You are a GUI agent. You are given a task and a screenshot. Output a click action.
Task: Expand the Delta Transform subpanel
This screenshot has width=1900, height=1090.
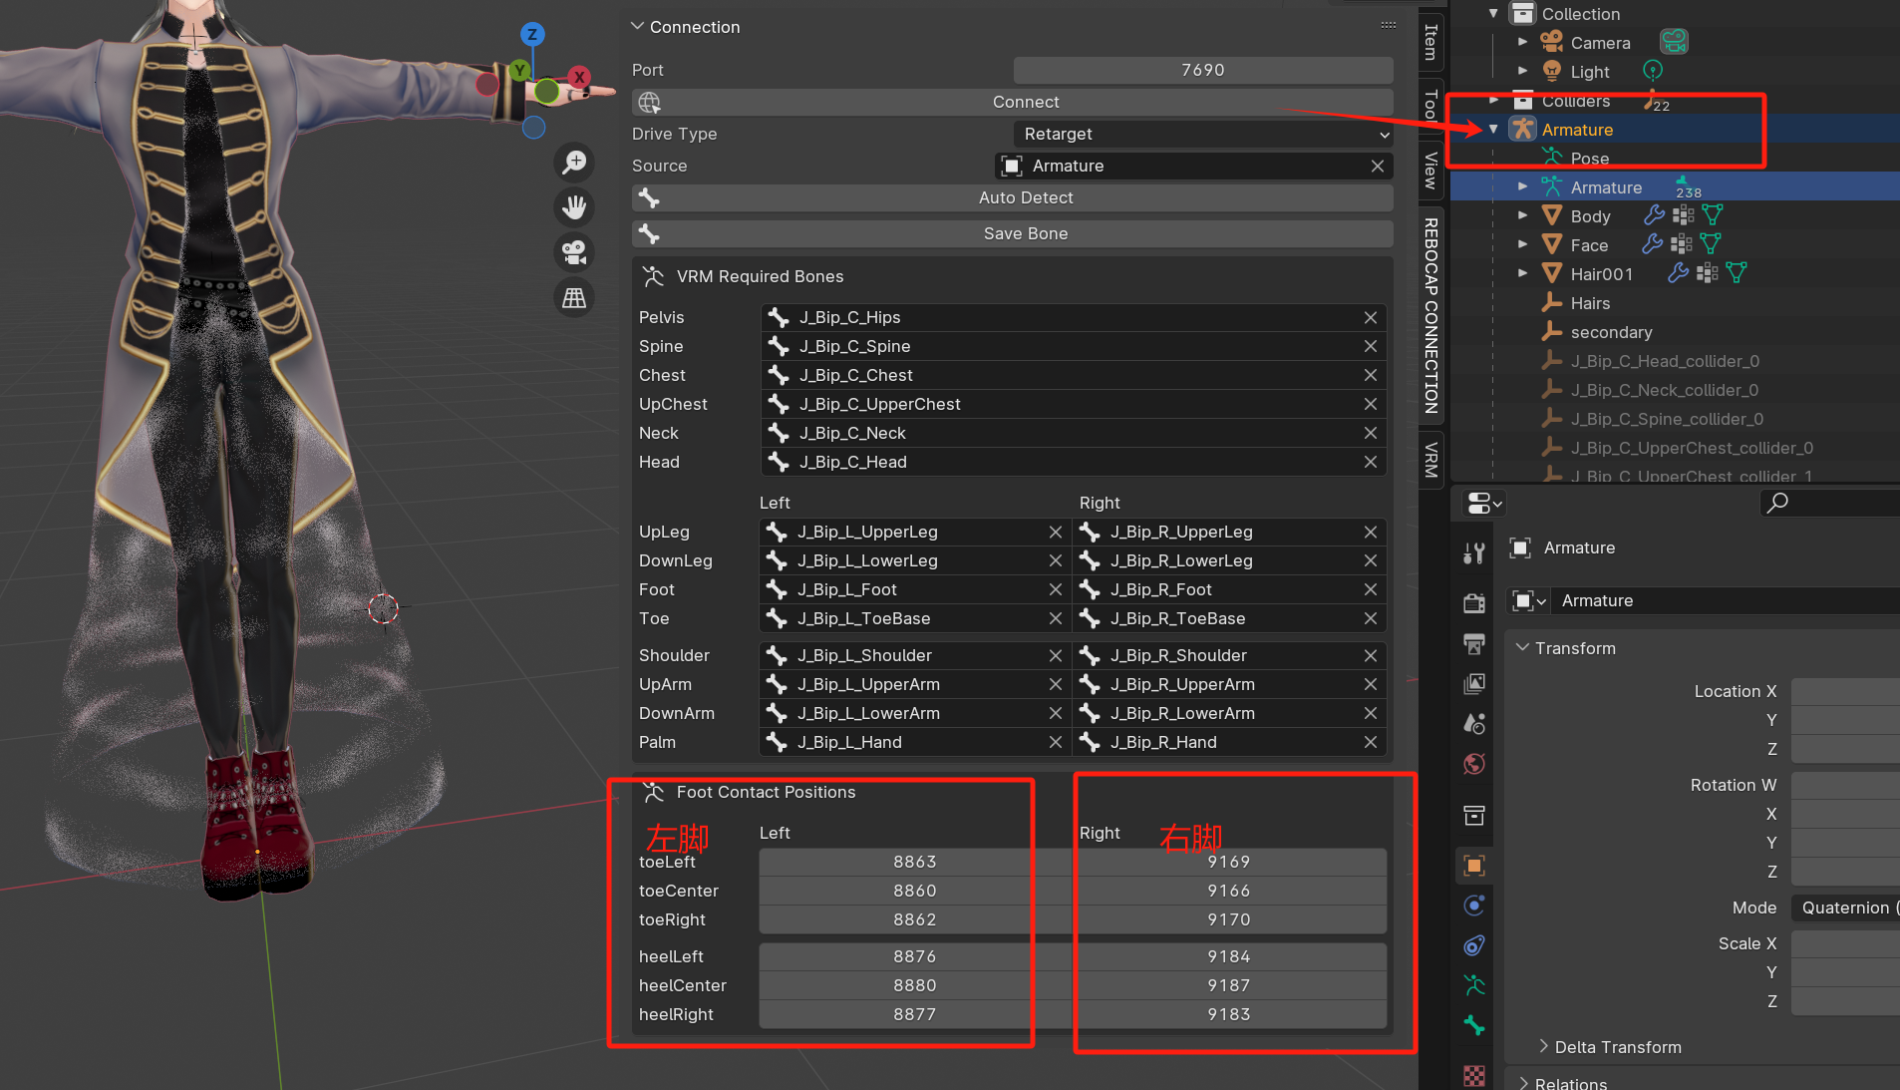point(1543,1047)
